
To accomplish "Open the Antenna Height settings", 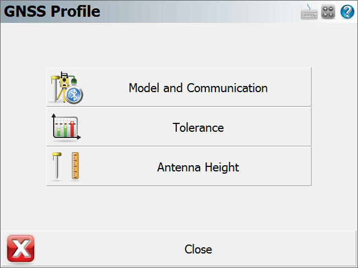I will click(x=179, y=166).
